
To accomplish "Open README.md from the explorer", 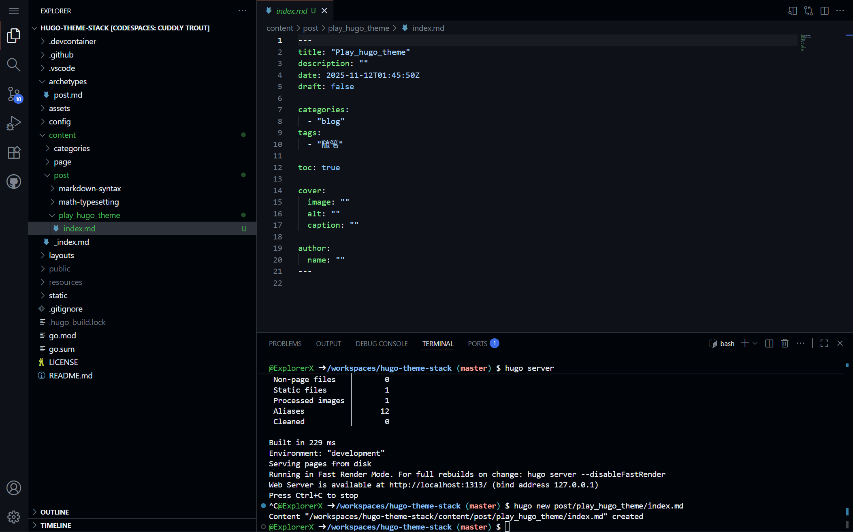I will [x=71, y=375].
